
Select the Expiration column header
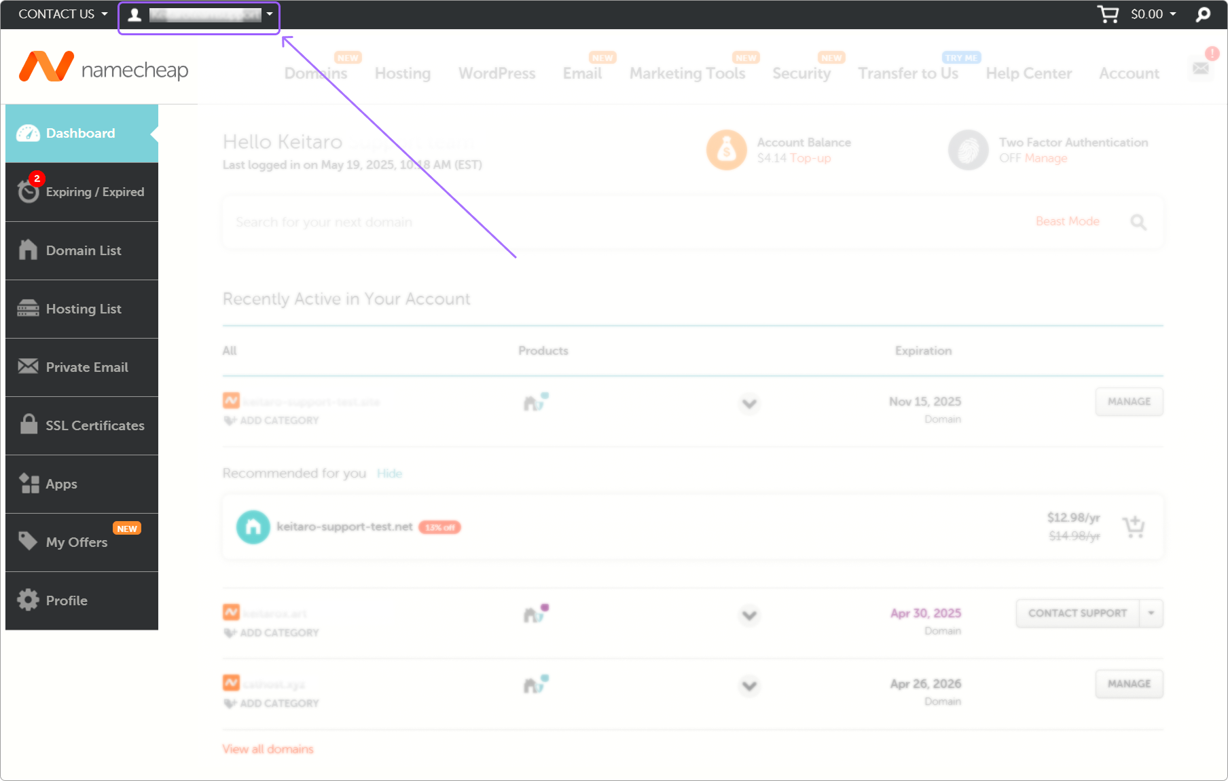point(923,351)
